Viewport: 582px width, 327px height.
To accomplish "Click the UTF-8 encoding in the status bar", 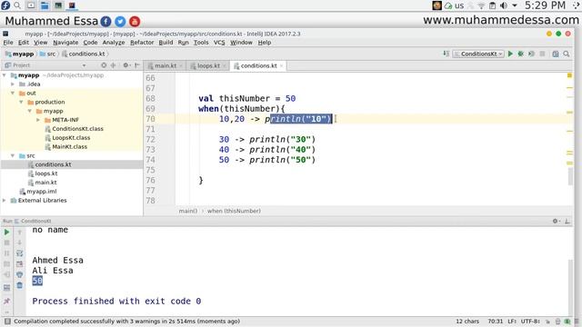I will pos(530,321).
